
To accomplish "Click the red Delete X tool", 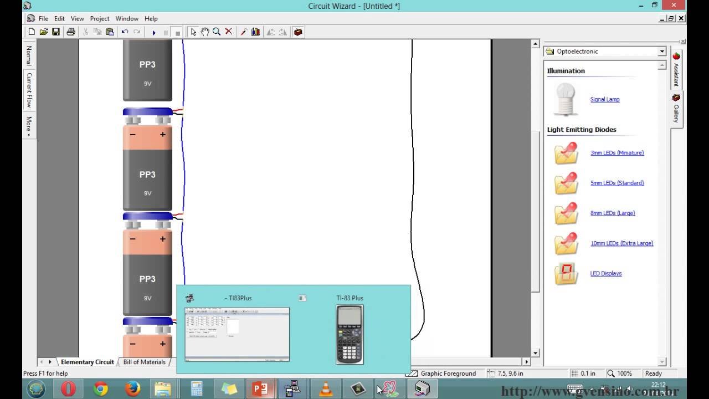I will (228, 32).
